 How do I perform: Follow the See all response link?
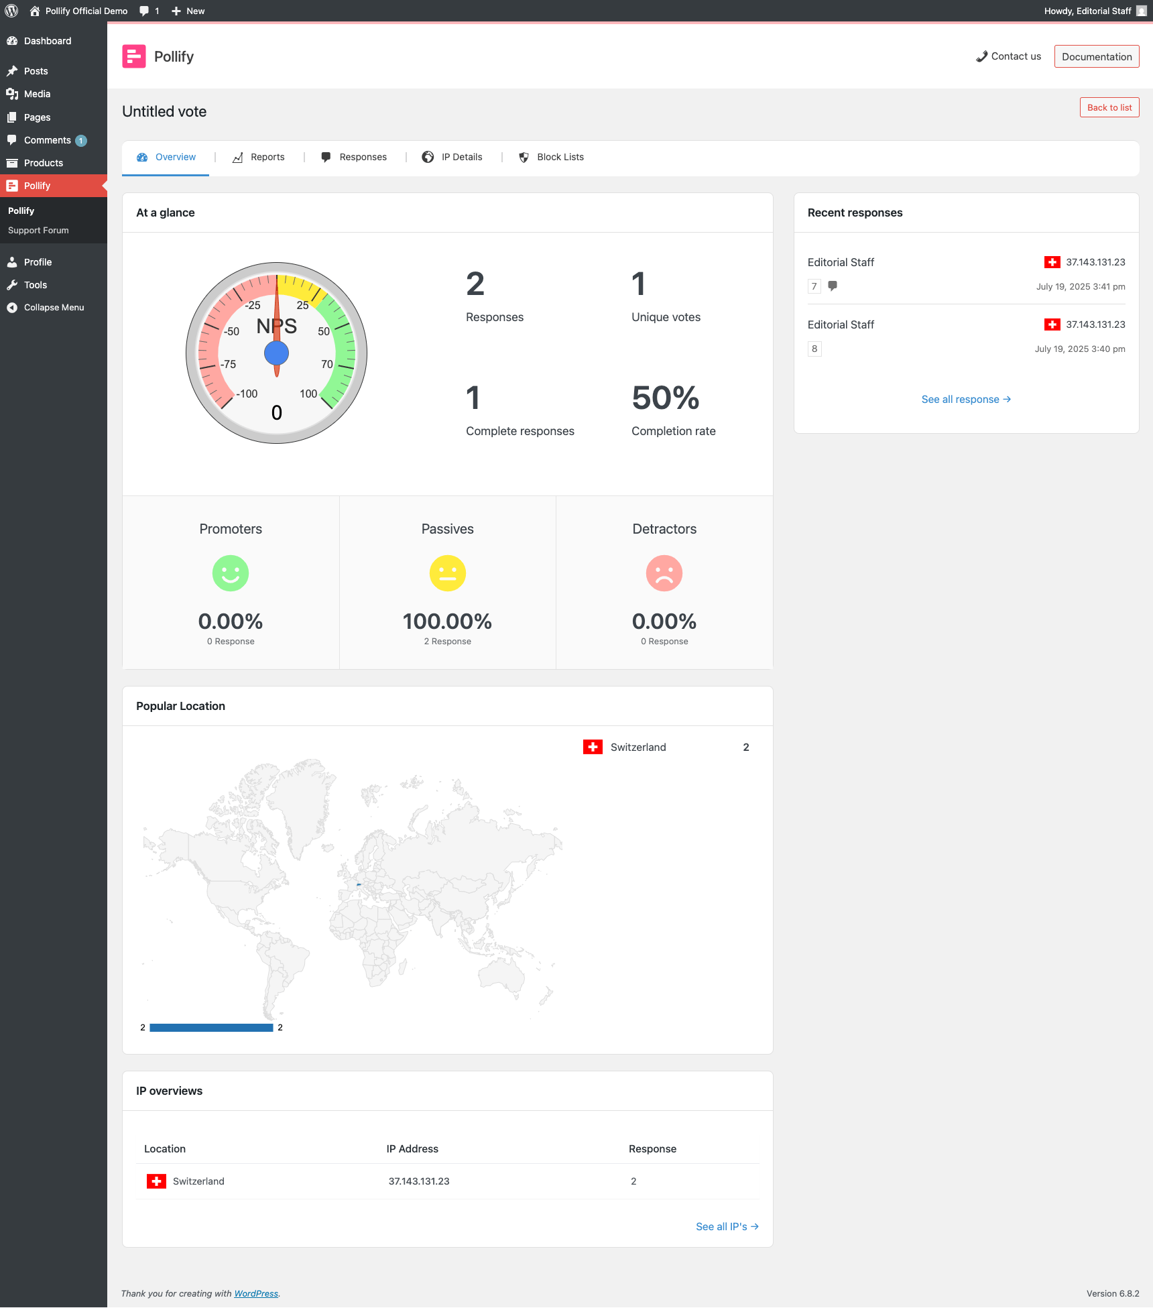tap(966, 399)
